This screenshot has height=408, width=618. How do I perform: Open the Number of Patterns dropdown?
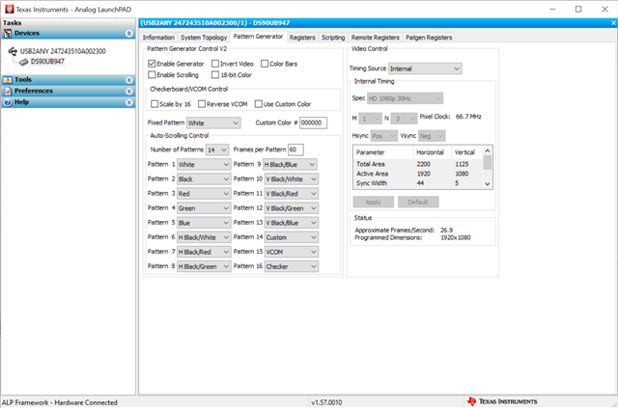coord(217,150)
